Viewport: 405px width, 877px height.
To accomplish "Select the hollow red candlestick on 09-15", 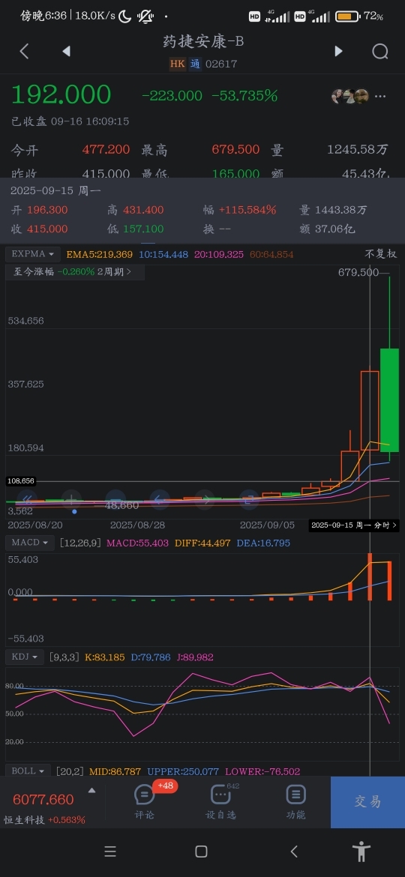I will click(370, 411).
